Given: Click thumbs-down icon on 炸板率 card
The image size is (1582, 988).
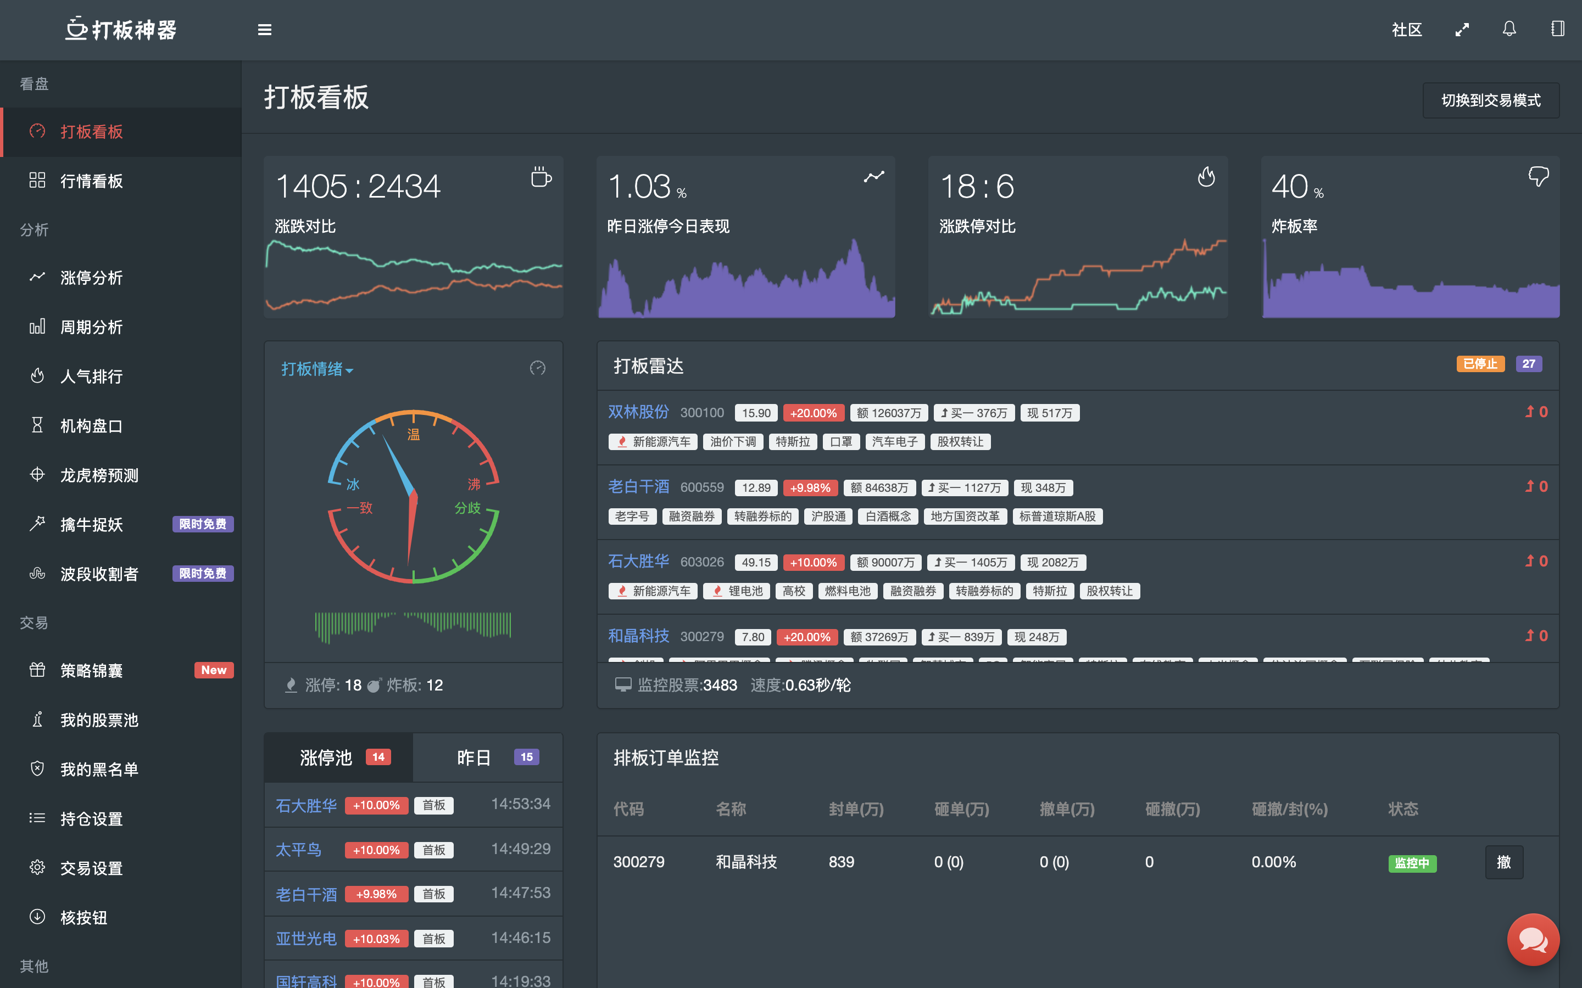Looking at the screenshot, I should (1538, 176).
